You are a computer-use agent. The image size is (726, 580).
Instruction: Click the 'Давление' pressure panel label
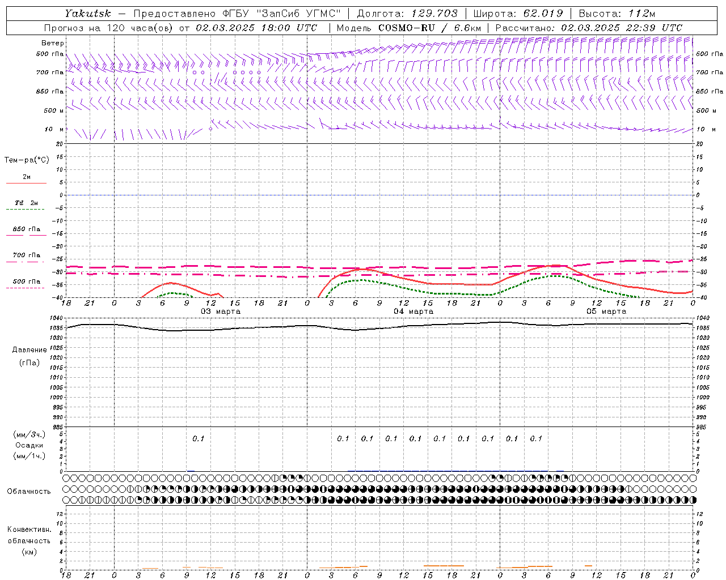coord(29,350)
